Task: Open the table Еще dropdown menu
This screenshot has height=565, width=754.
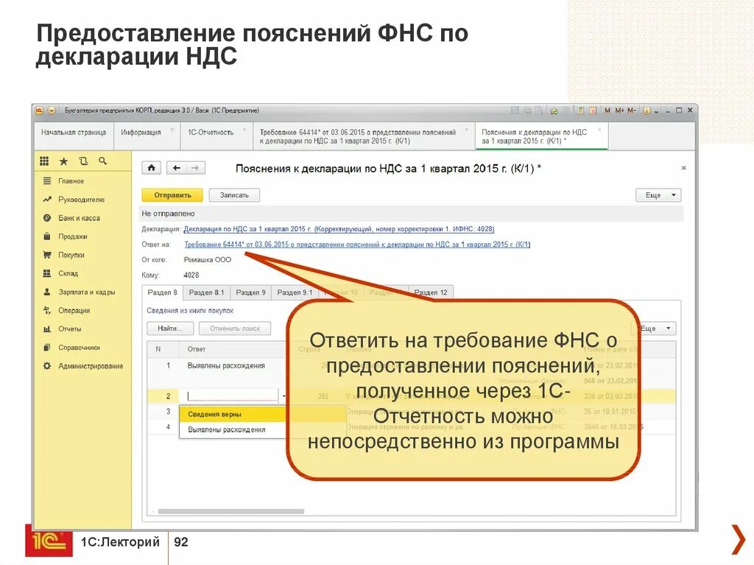Action: 657,329
